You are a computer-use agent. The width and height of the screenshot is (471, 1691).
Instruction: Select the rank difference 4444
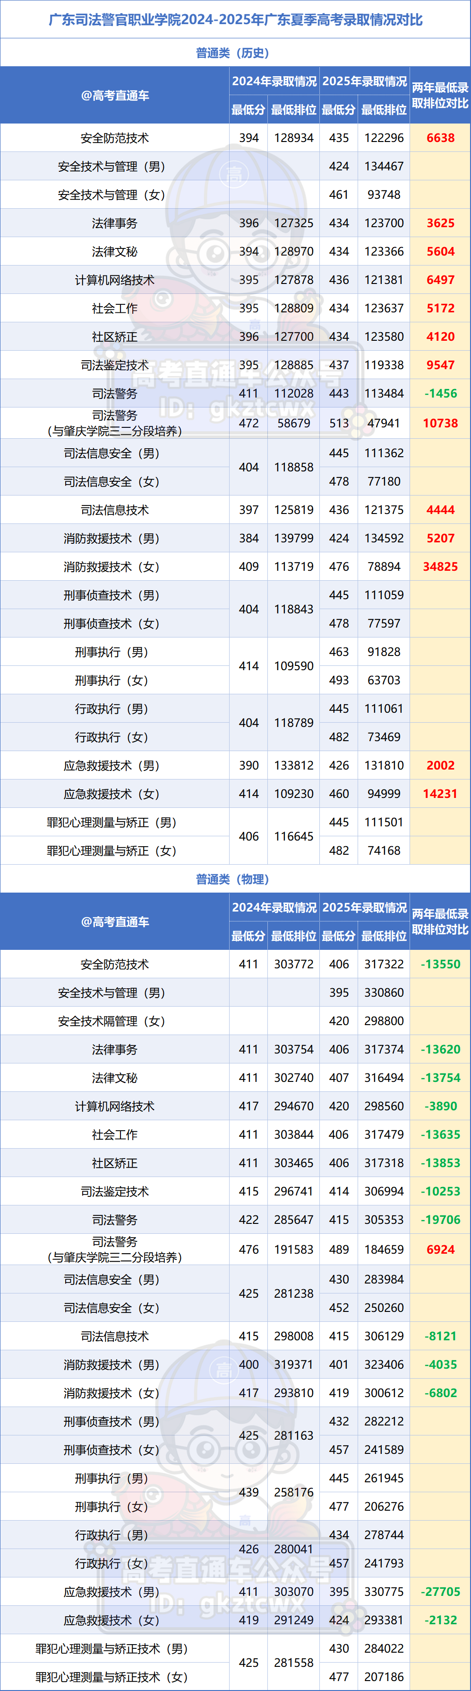coord(440,510)
